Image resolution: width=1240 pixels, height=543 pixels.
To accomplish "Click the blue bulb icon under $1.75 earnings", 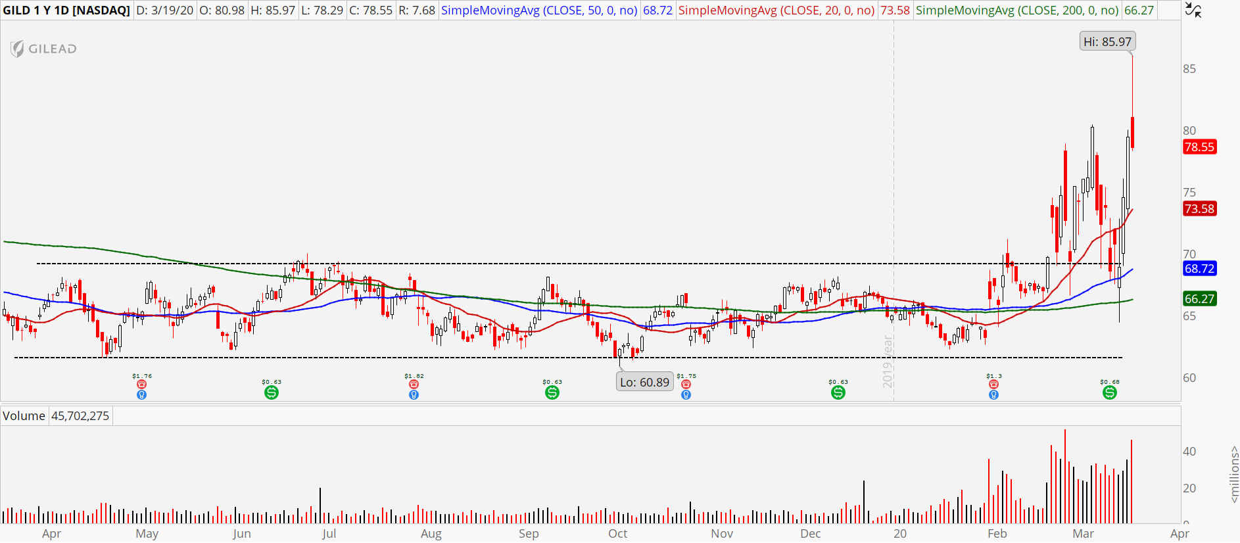I will [686, 395].
